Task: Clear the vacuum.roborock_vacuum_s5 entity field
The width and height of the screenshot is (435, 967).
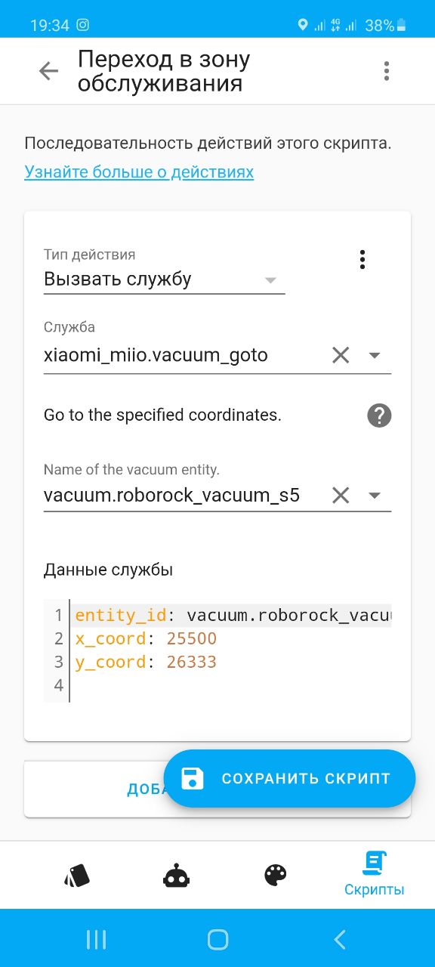Action: [x=341, y=496]
